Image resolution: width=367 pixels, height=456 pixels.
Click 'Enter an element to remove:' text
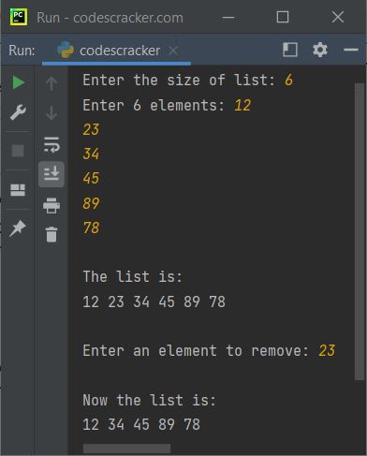(196, 351)
